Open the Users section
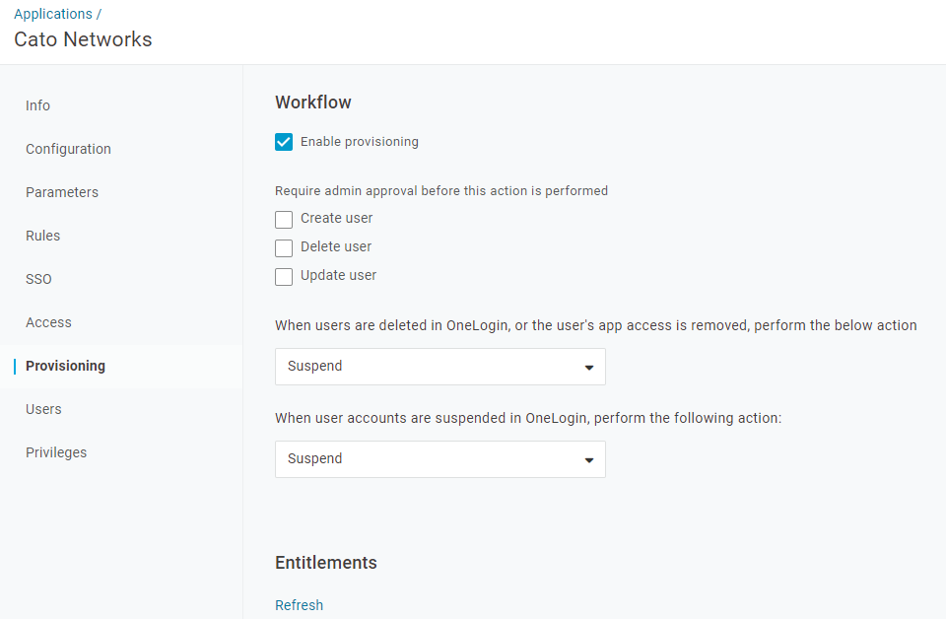 point(41,409)
